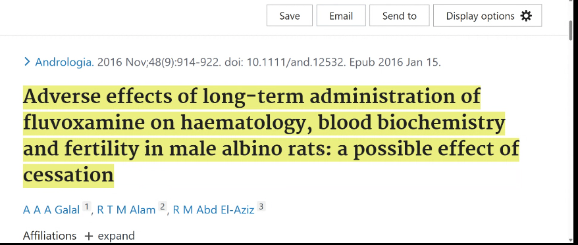Open the Send to dropdown
578x245 pixels.
399,16
